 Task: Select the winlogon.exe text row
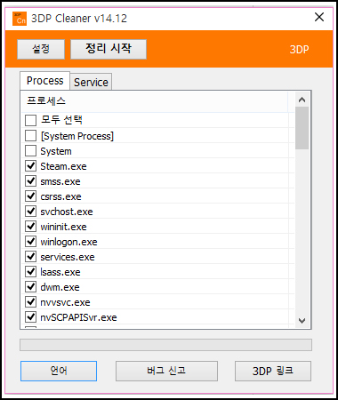(x=68, y=242)
